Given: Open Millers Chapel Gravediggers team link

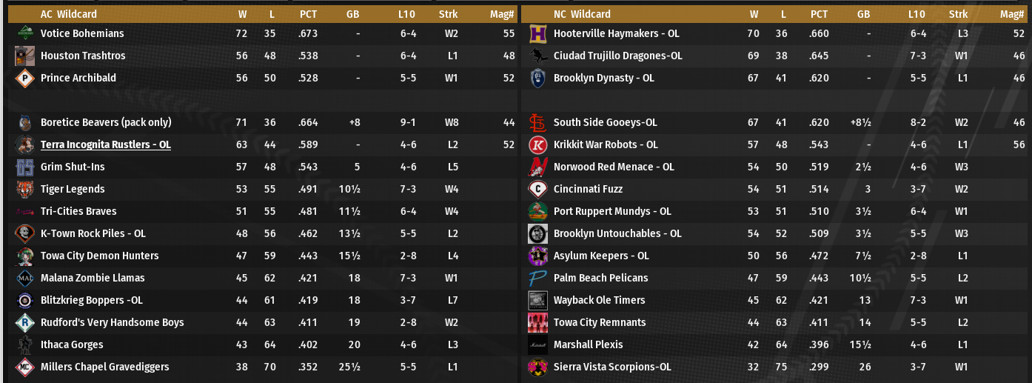Looking at the screenshot, I should [104, 367].
